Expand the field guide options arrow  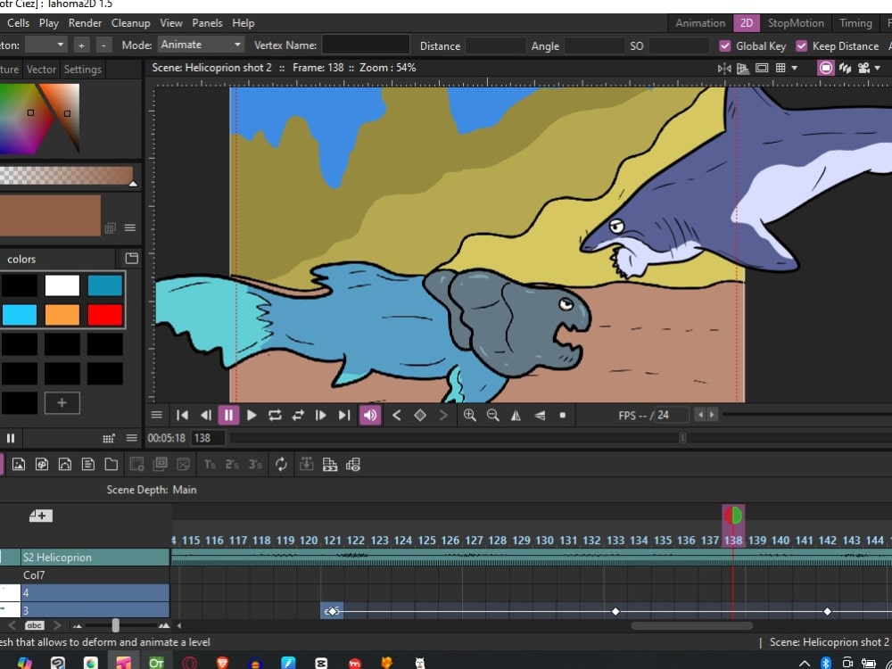tap(794, 69)
